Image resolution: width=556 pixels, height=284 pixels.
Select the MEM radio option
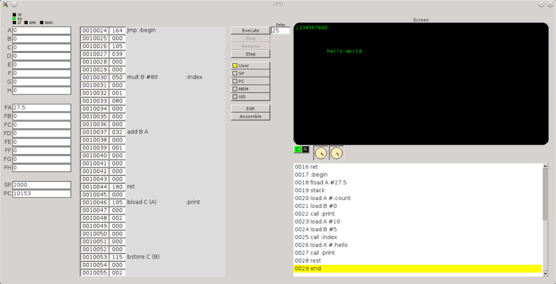coord(251,89)
